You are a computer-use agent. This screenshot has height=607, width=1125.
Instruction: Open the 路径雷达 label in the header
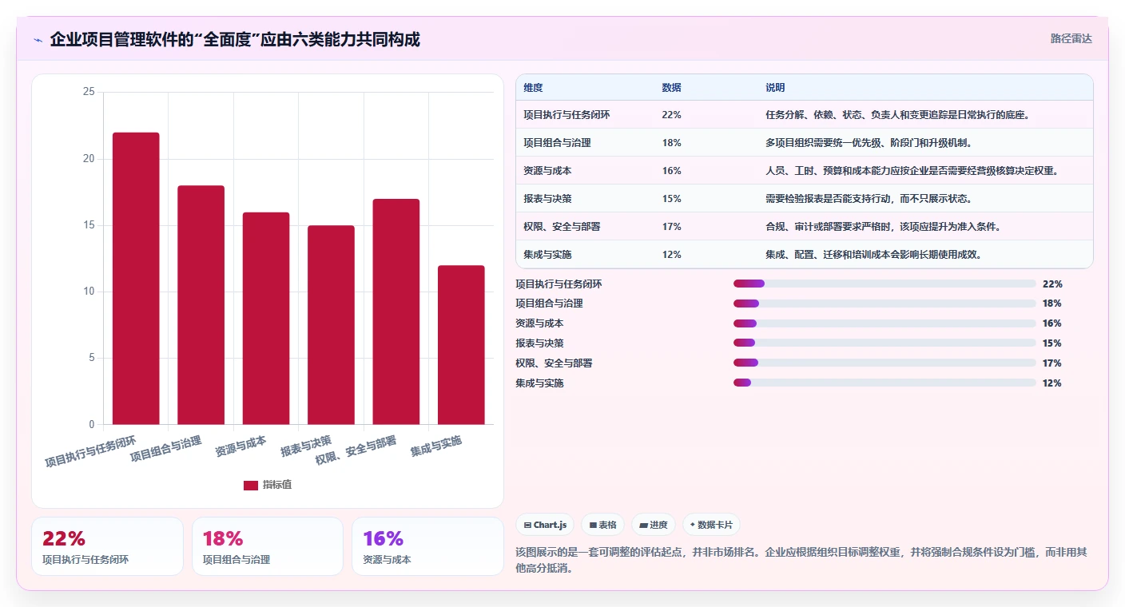[1071, 38]
